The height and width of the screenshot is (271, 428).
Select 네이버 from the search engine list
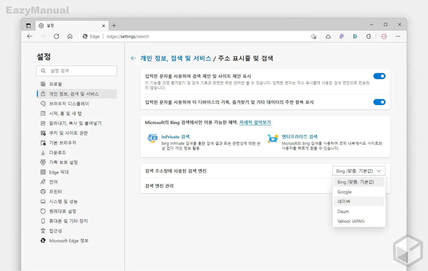359,202
